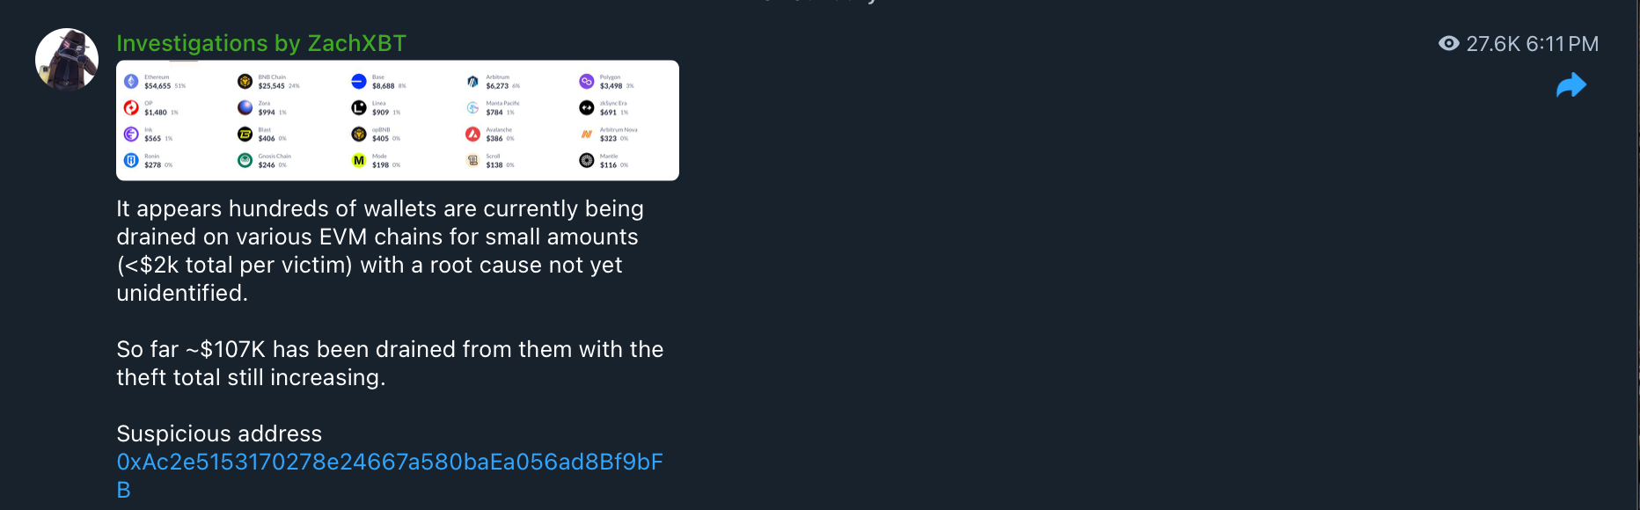Open the suspicious 0xAc2e5153 address link
The width and height of the screenshot is (1640, 510).
[389, 463]
